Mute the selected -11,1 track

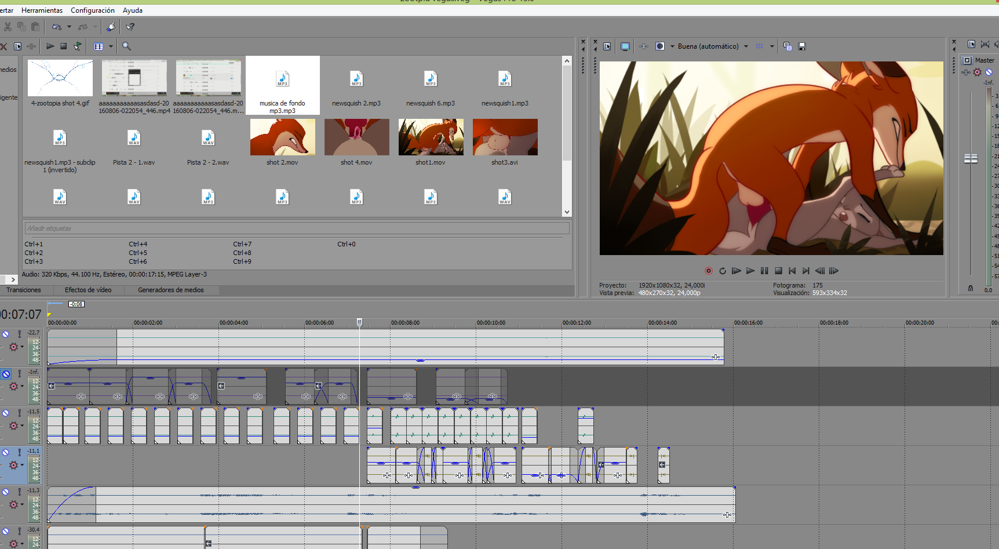coord(6,452)
